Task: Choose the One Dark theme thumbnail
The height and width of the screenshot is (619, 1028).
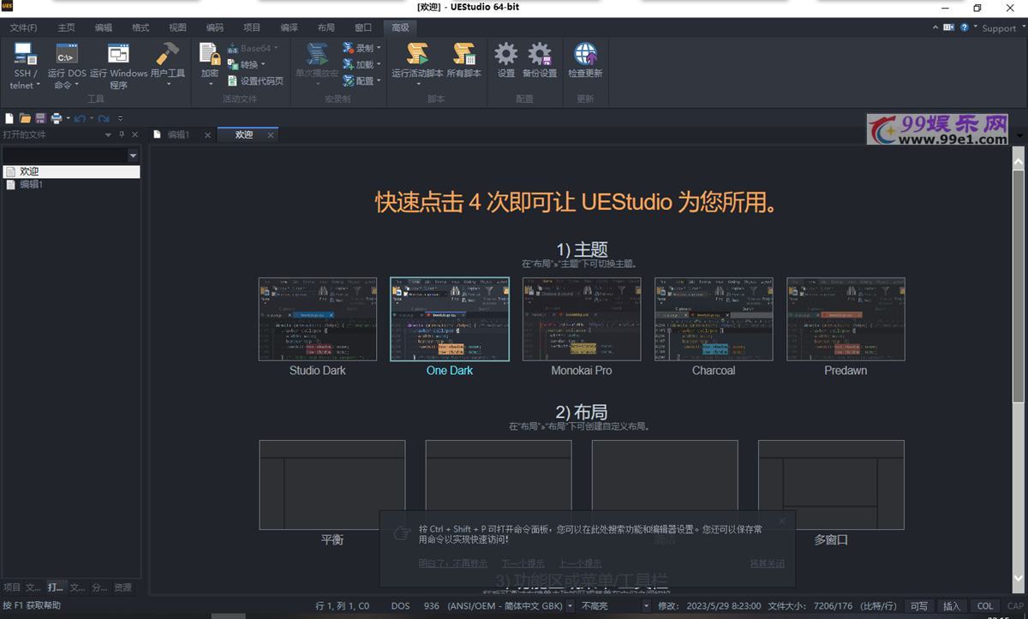Action: [450, 318]
